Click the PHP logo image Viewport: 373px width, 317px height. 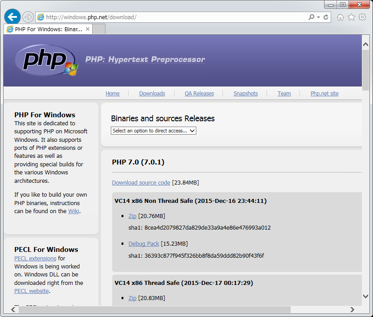click(46, 60)
